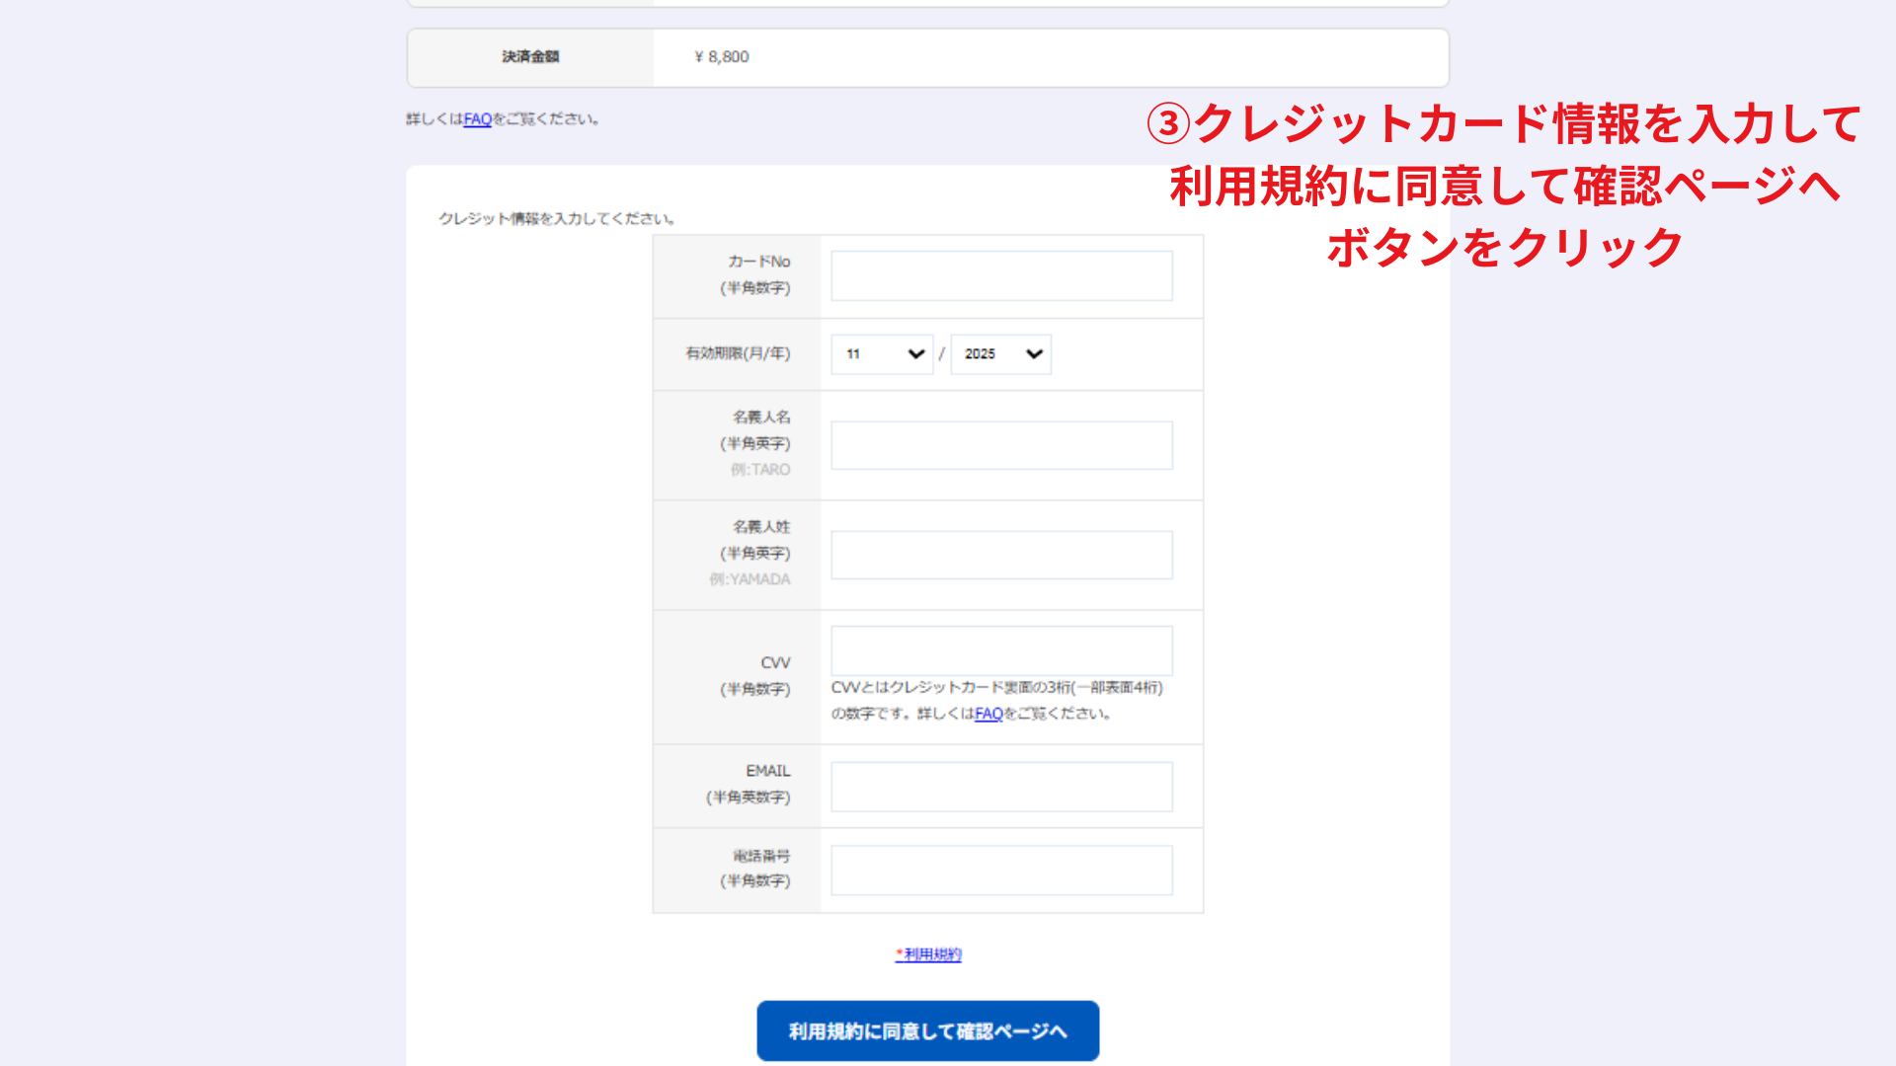Focus the 名義人姓 text field
1896x1066 pixels.
tap(1000, 555)
